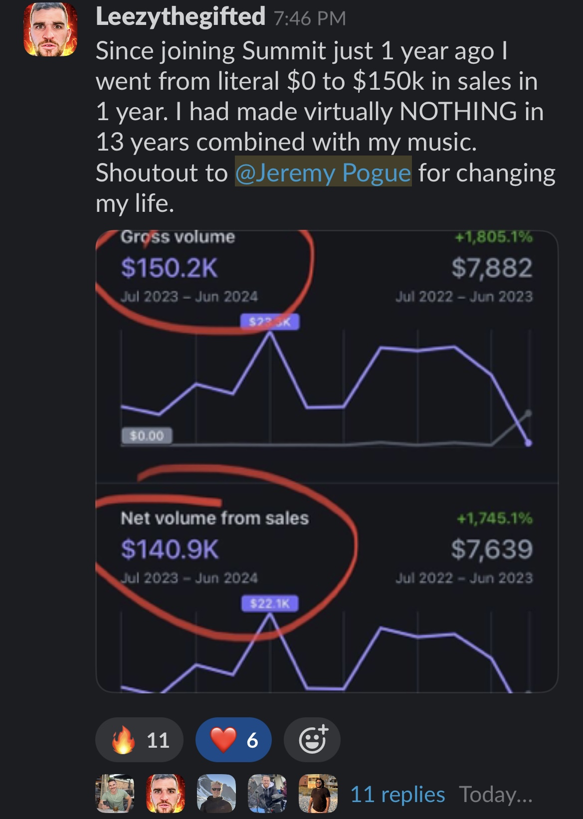Open Leezythegifted's large profile avatar beside message
This screenshot has width=583, height=819.
pos(50,29)
